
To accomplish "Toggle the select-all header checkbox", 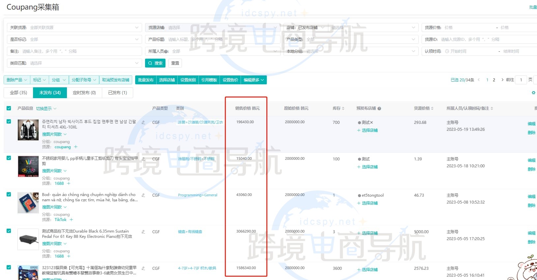I will (x=9, y=108).
